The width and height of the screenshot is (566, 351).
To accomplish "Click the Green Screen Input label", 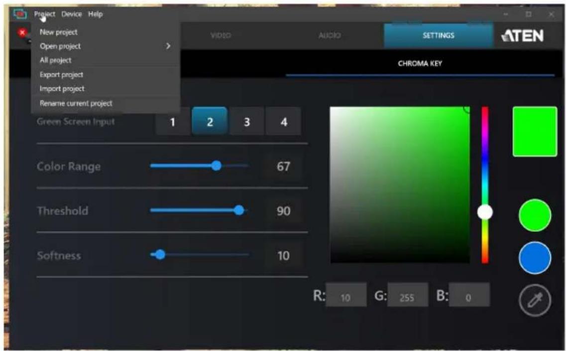I will coord(76,122).
